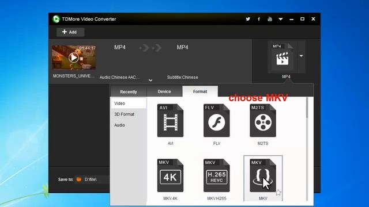Viewport: 369px width, 207px height.
Task: Click Audio:Chinese AAC text
Action: point(119,77)
